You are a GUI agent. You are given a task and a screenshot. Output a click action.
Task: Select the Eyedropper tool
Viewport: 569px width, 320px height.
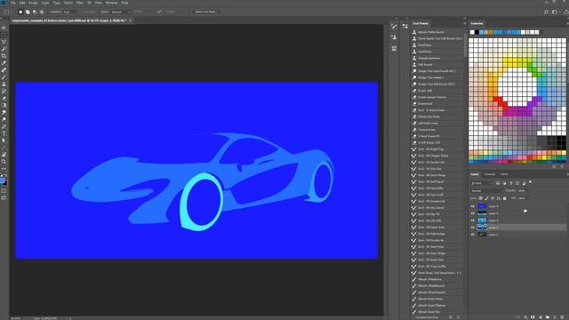pyautogui.click(x=4, y=63)
